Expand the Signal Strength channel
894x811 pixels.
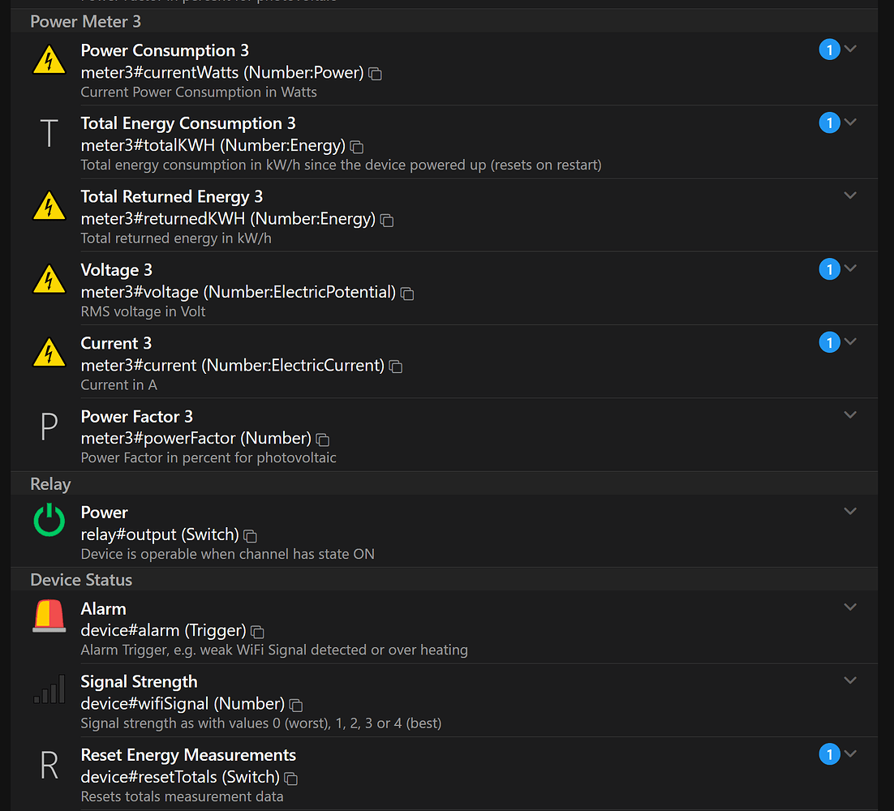(x=850, y=680)
